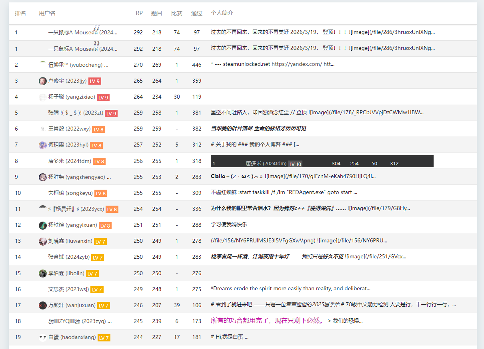Screen dimensions: 484x349
Task: Click the LV 7 badge next to 文思杰
Action: (x=97, y=290)
